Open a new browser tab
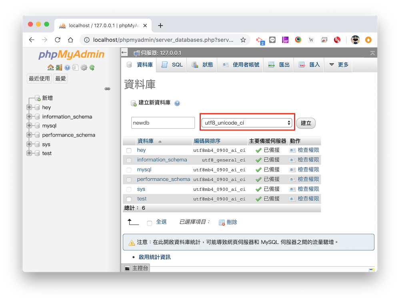The image size is (400, 302). pyautogui.click(x=160, y=26)
